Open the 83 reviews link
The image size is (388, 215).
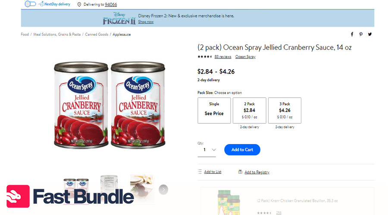(x=222, y=57)
